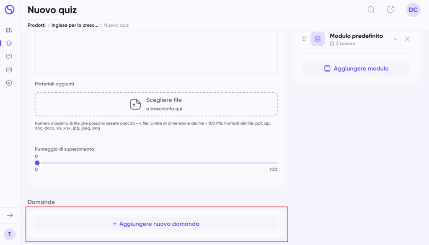This screenshot has height=245, width=429.
Task: Remove Modulo predefinito with X button
Action: pyautogui.click(x=407, y=39)
